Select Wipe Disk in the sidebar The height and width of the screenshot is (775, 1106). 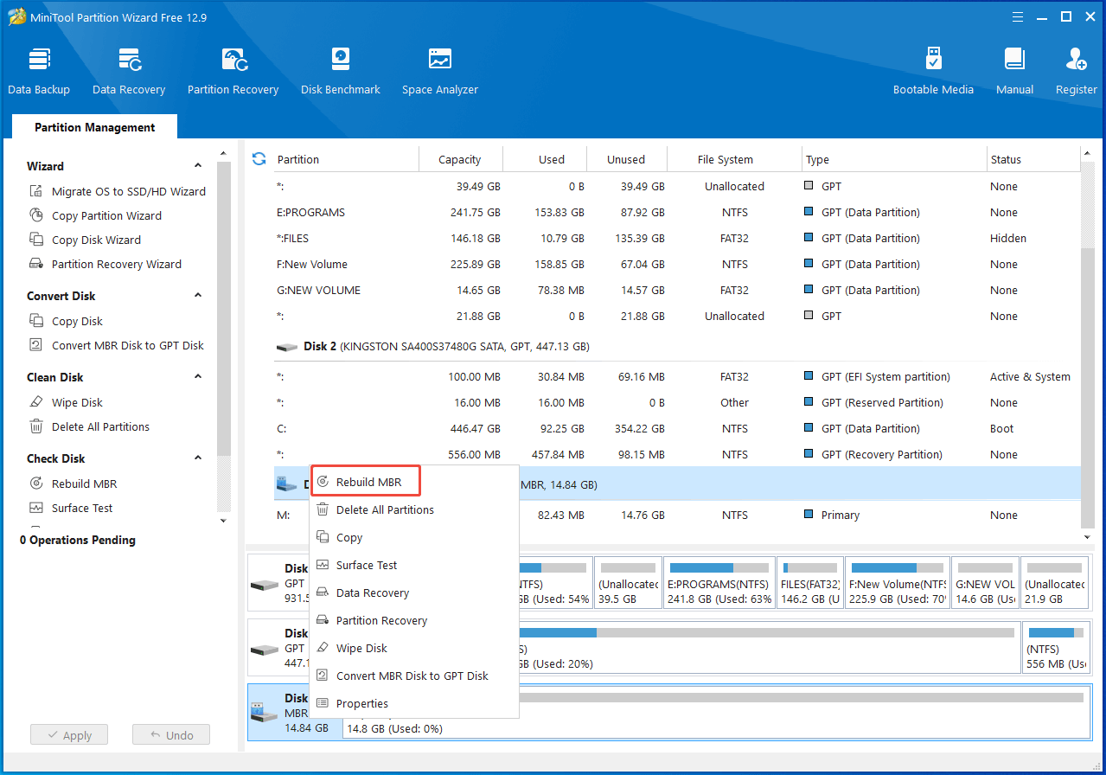pos(66,402)
